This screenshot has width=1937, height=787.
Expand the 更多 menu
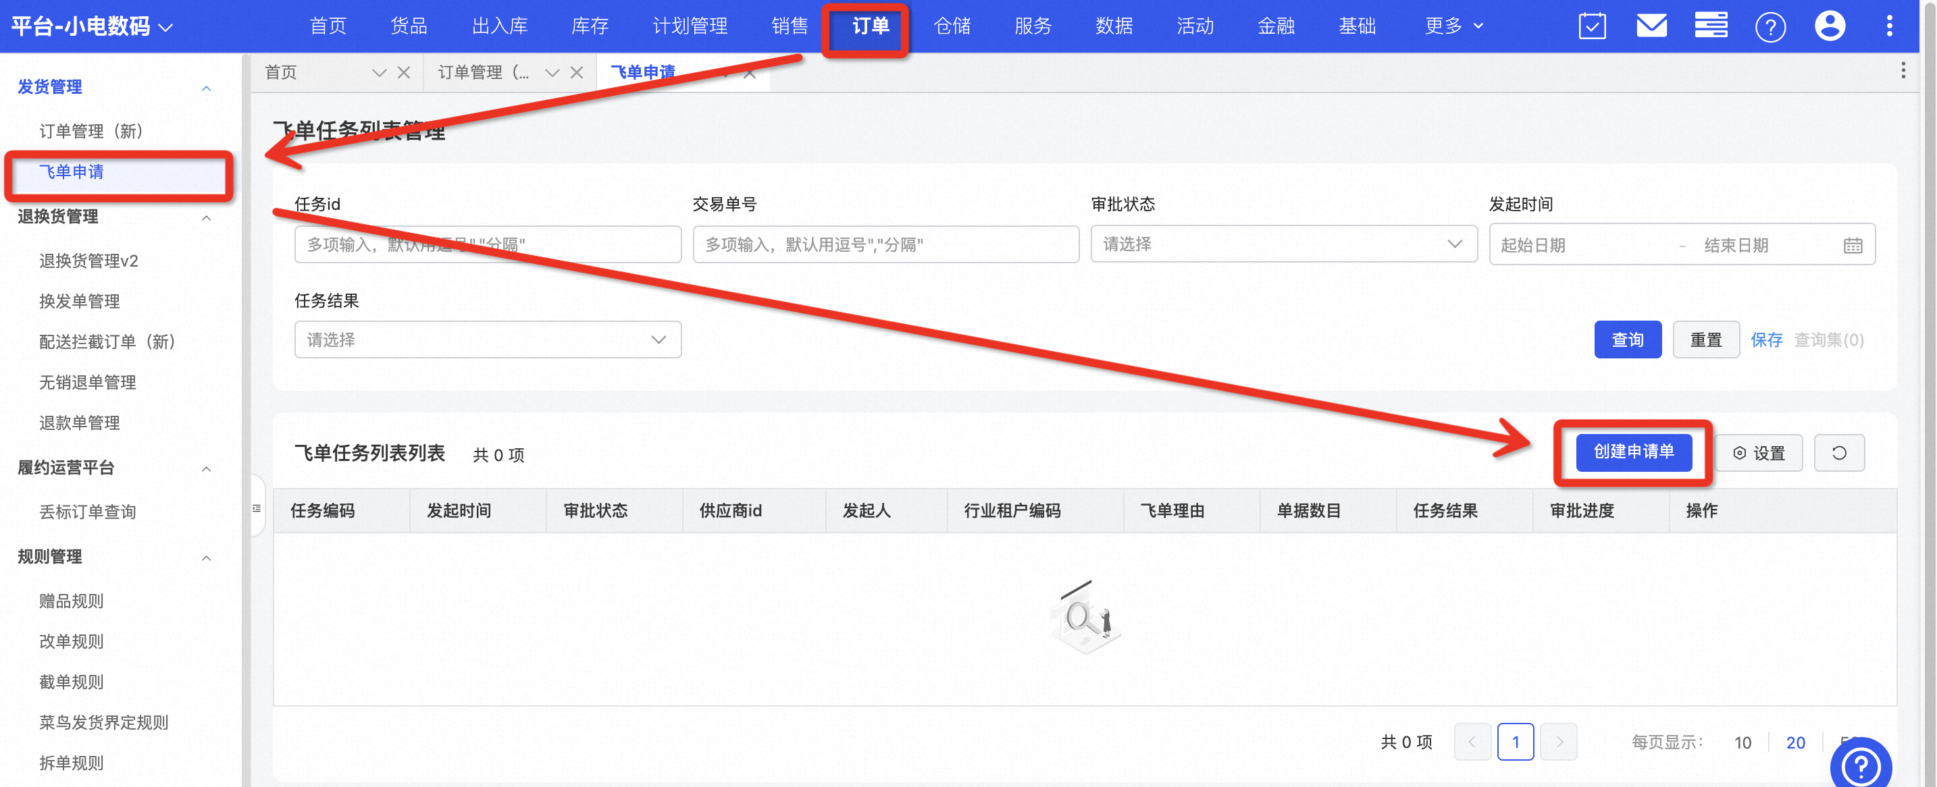[x=1453, y=26]
